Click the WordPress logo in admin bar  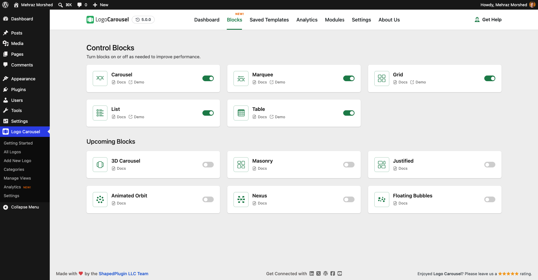click(5, 5)
